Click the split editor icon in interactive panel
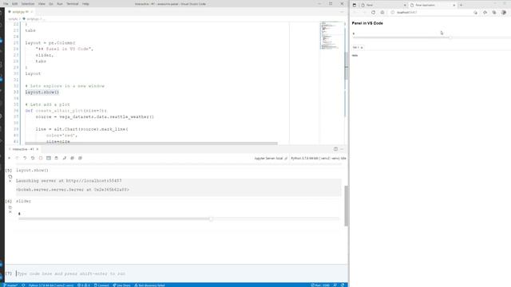The width and height of the screenshot is (511, 287). pos(335,149)
